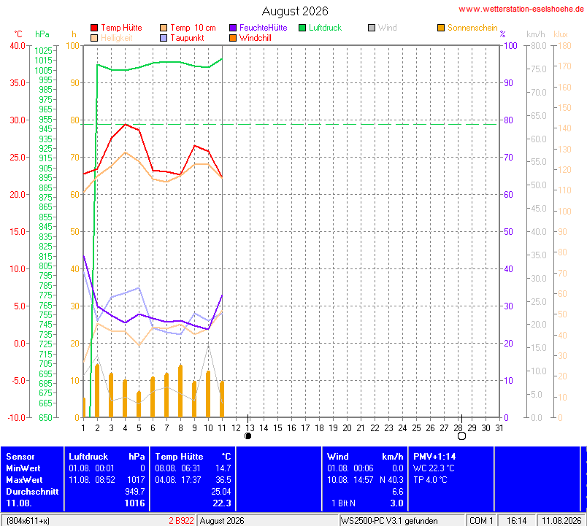
Task: Click the '(804x611+x)' status bar field
Action: pyautogui.click(x=28, y=520)
